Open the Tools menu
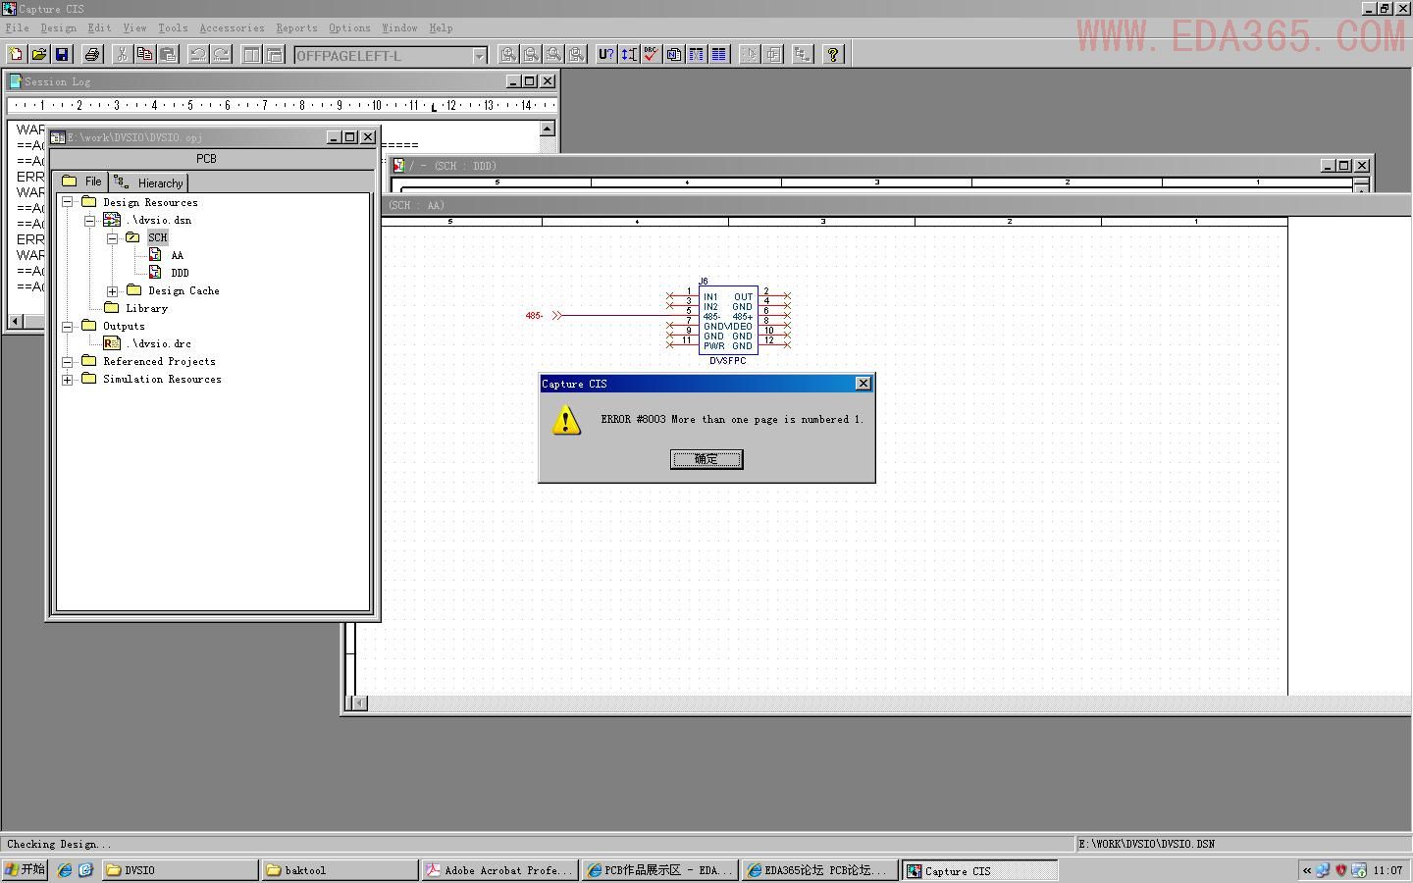Viewport: 1413px width, 883px height. pyautogui.click(x=173, y=28)
